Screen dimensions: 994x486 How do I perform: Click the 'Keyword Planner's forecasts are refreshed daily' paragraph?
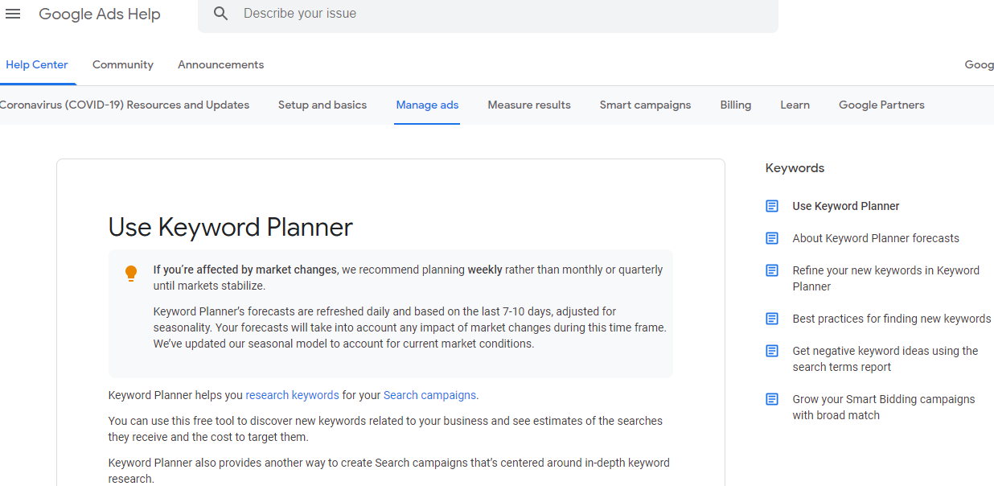(410, 327)
